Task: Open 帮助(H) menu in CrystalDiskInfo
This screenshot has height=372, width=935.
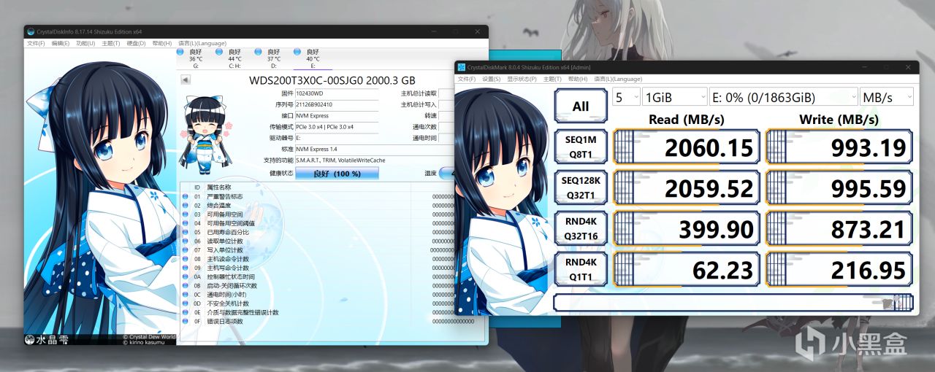Action: (x=162, y=43)
